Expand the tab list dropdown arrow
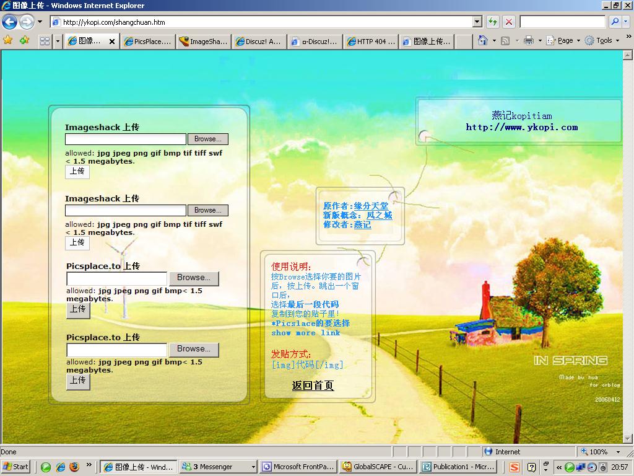This screenshot has width=634, height=476. [58, 42]
